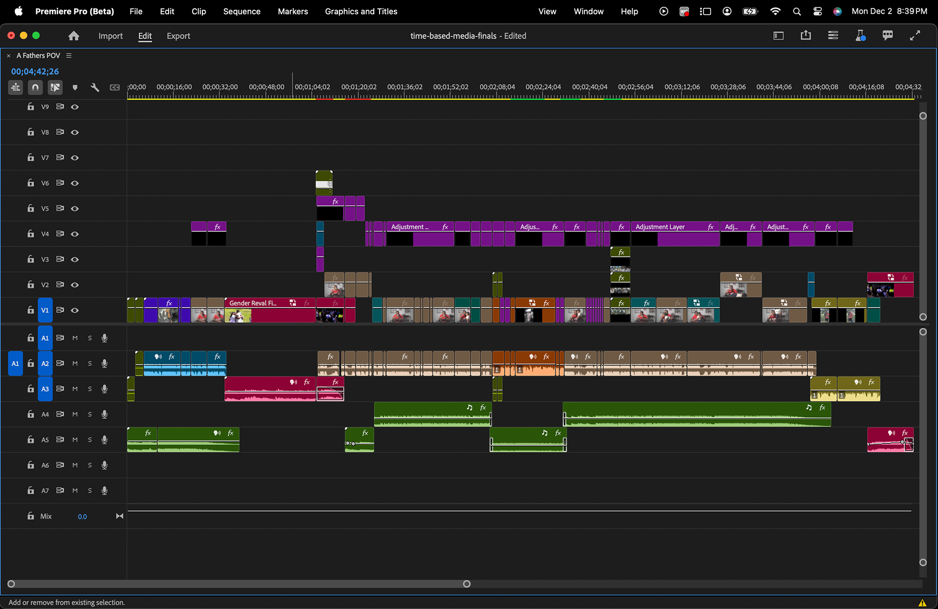This screenshot has height=609, width=938.
Task: Click the playhead timecode field
Action: 35,71
